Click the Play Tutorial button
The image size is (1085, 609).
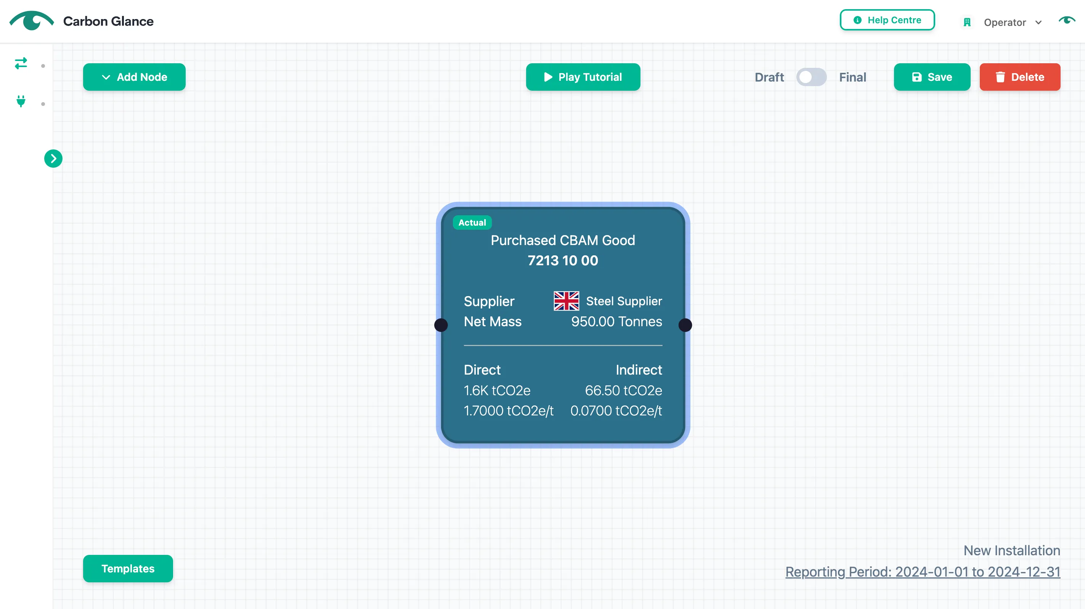click(x=583, y=77)
